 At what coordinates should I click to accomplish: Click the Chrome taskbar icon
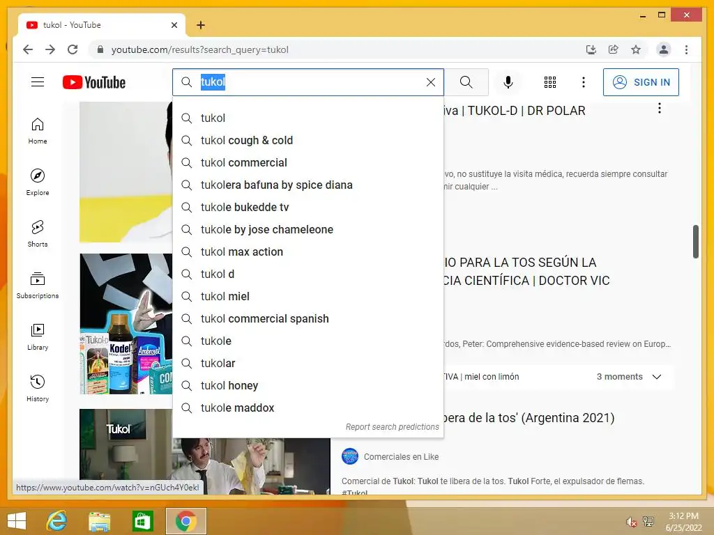pos(185,521)
